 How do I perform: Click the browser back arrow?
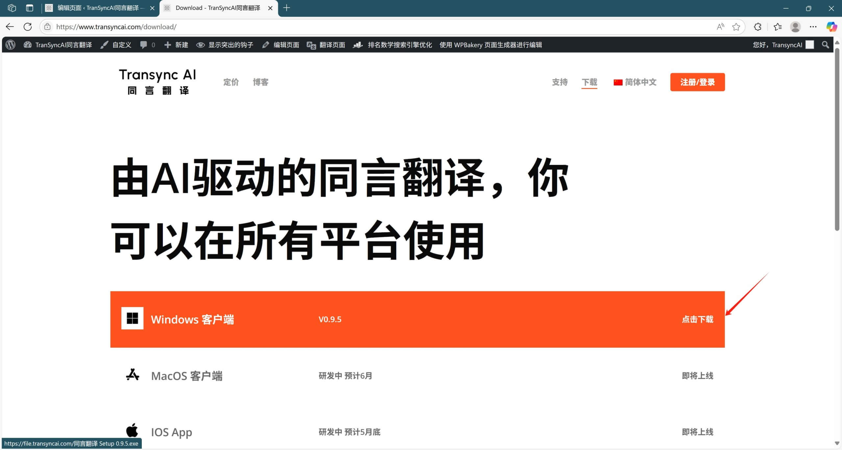click(x=10, y=27)
